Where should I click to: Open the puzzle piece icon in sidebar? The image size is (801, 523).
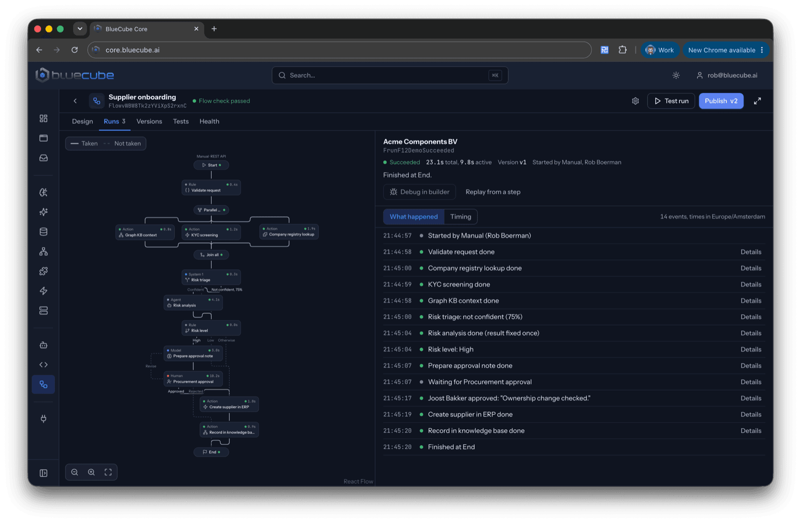click(x=44, y=271)
